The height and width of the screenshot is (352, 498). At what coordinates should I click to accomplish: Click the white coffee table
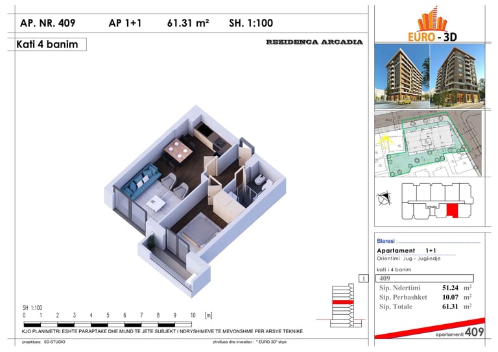coord(156,203)
